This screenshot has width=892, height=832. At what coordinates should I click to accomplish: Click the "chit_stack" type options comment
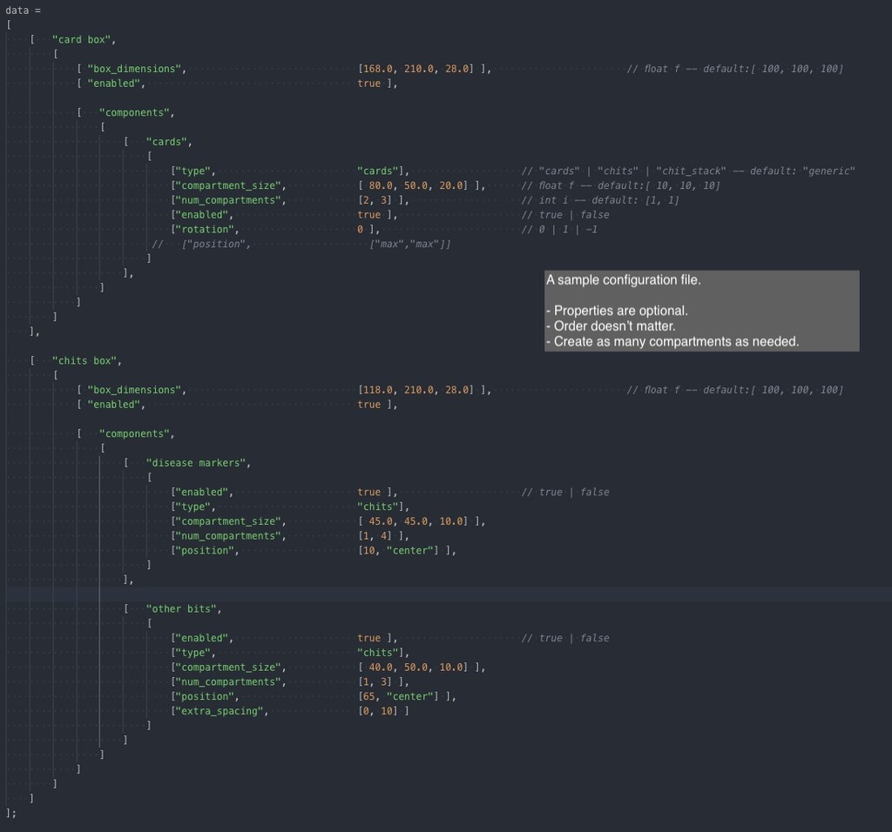click(688, 171)
